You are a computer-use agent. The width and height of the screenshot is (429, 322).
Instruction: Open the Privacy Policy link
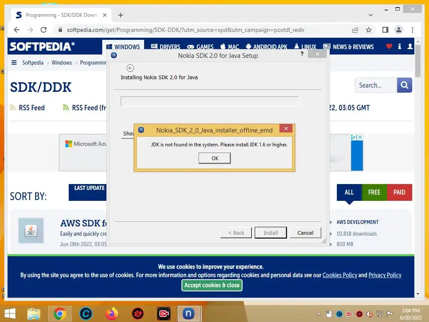tap(385, 275)
